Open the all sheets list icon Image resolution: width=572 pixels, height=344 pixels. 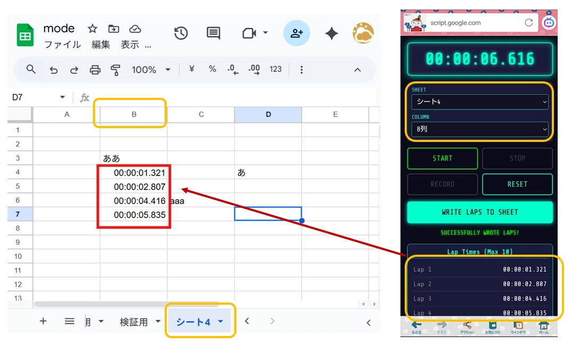pos(70,321)
